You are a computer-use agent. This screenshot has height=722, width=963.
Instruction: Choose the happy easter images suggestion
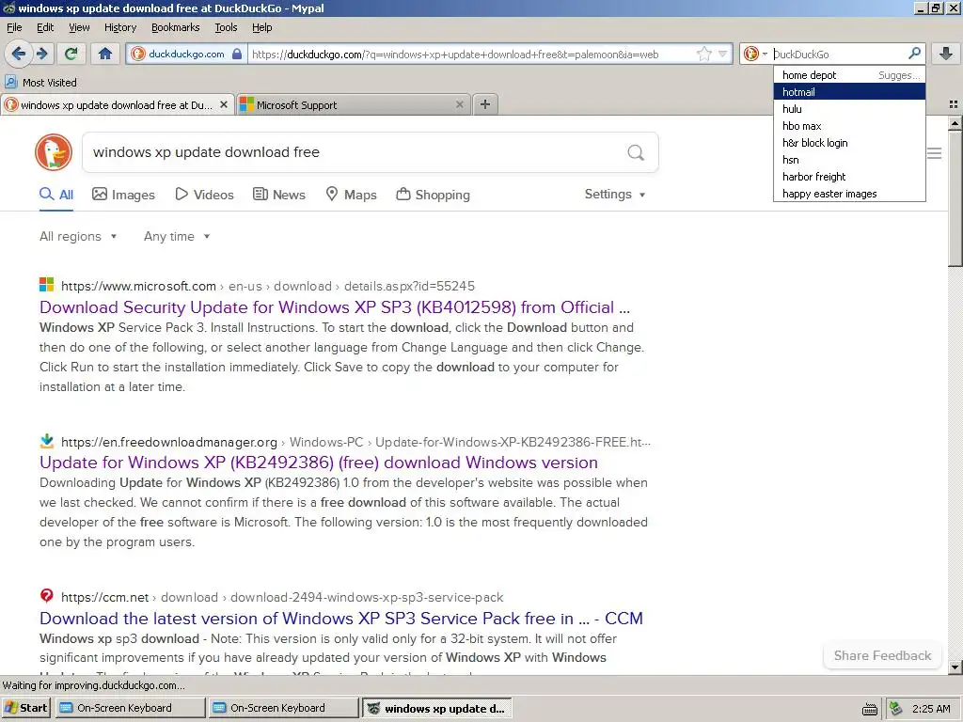849,194
